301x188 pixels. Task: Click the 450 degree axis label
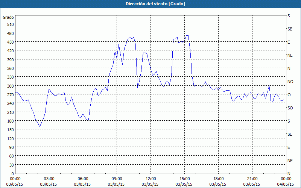pos(11,42)
